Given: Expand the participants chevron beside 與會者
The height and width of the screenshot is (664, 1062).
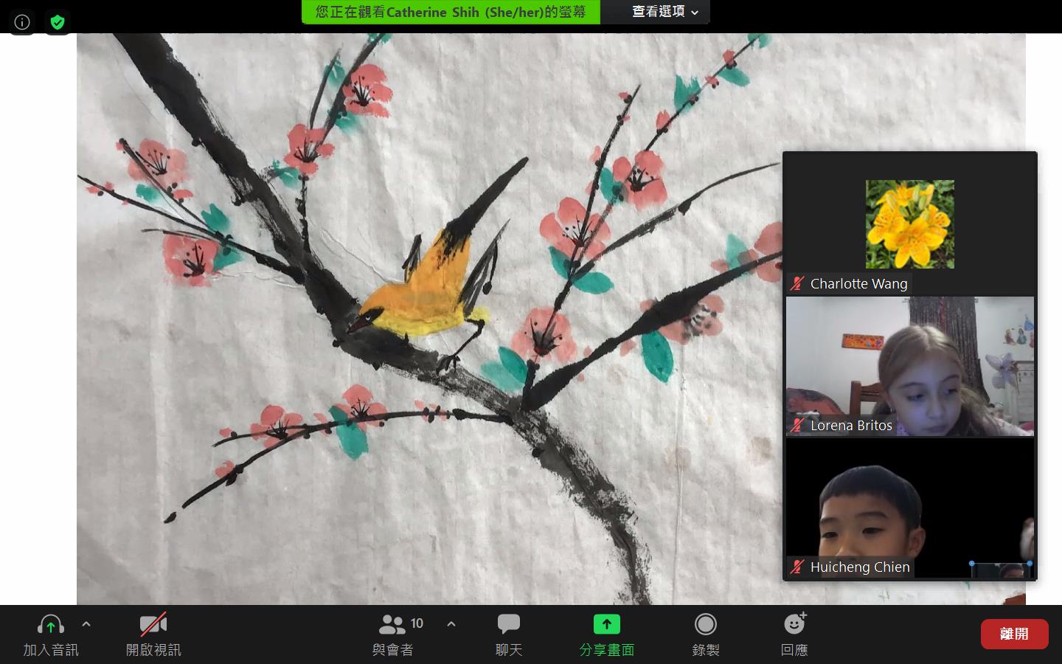Looking at the screenshot, I should click(x=451, y=623).
